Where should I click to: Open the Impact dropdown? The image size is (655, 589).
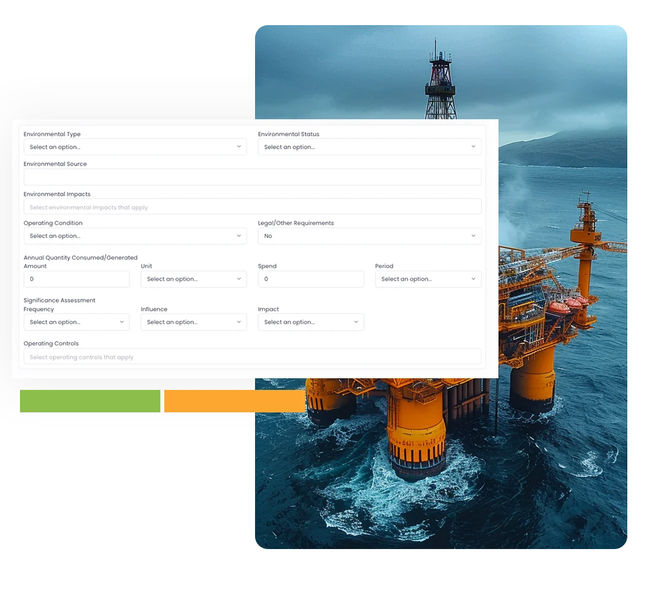point(311,322)
